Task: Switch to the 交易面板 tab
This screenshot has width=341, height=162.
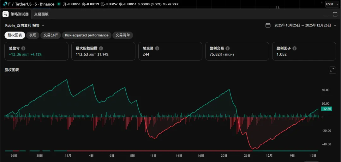Action: coord(41,14)
